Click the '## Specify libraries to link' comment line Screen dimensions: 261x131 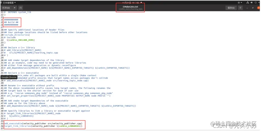tap(47, 111)
